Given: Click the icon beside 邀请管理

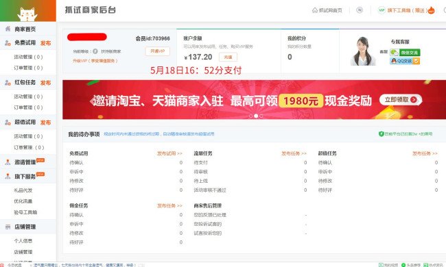Looking at the screenshot, I should pos(8,162).
